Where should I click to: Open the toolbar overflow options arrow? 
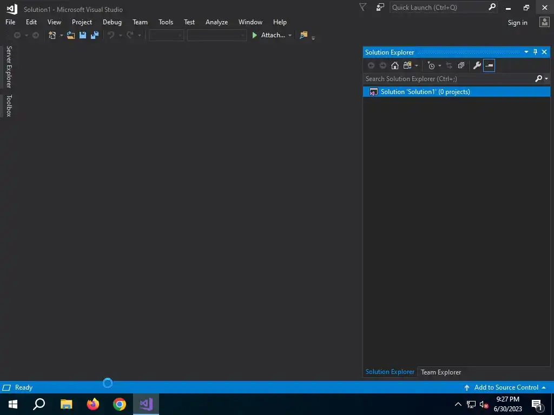click(x=313, y=38)
